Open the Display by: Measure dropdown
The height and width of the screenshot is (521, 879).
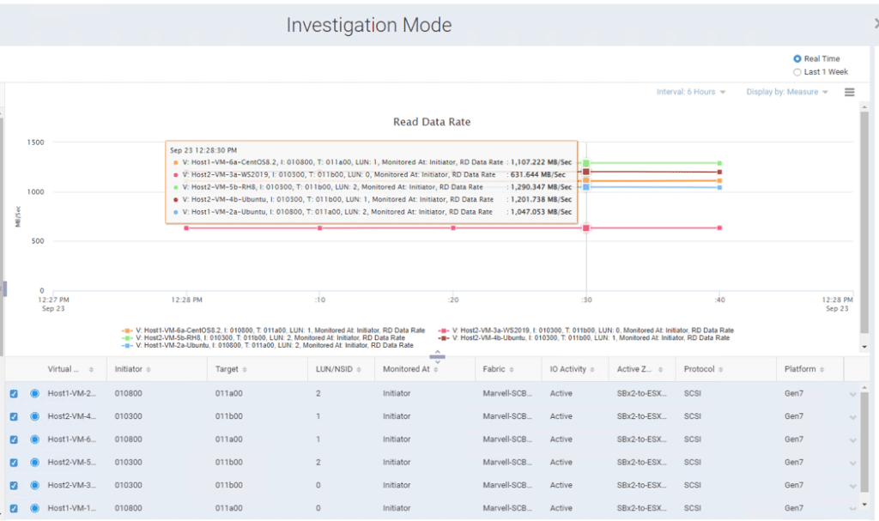point(786,92)
